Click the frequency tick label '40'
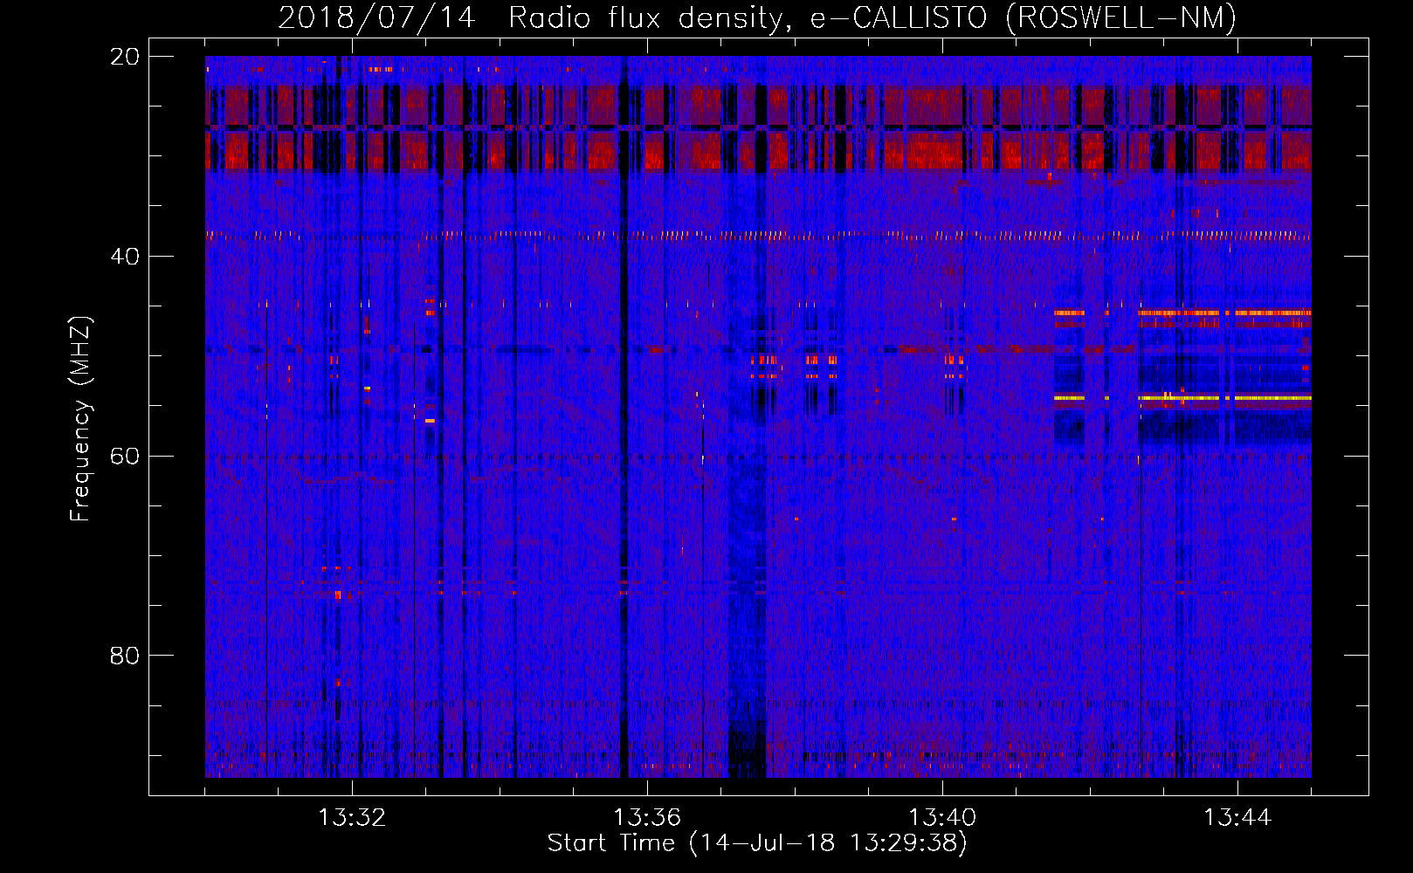 [x=125, y=257]
